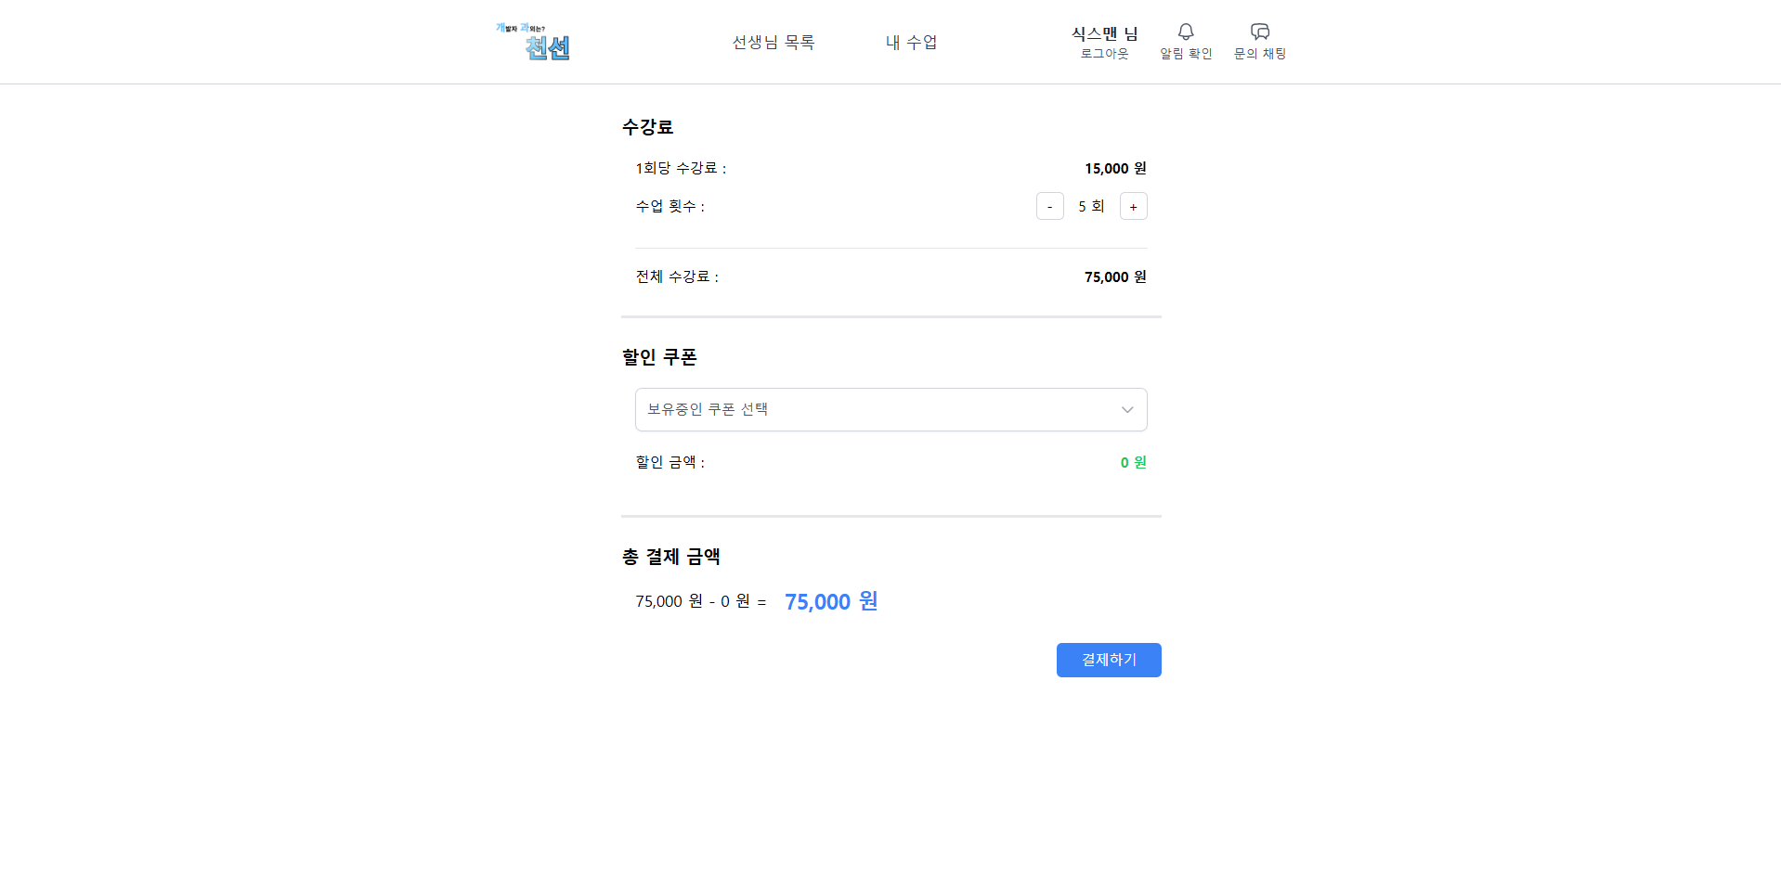
Task: Click the 로그아웃 link
Action: pos(1104,54)
